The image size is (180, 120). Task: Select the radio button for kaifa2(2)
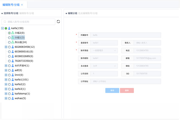(x=9, y=84)
